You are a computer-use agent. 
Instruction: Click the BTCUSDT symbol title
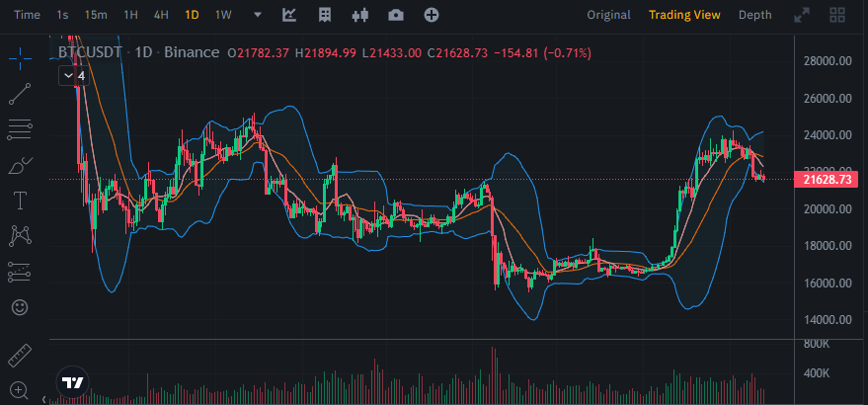[90, 52]
